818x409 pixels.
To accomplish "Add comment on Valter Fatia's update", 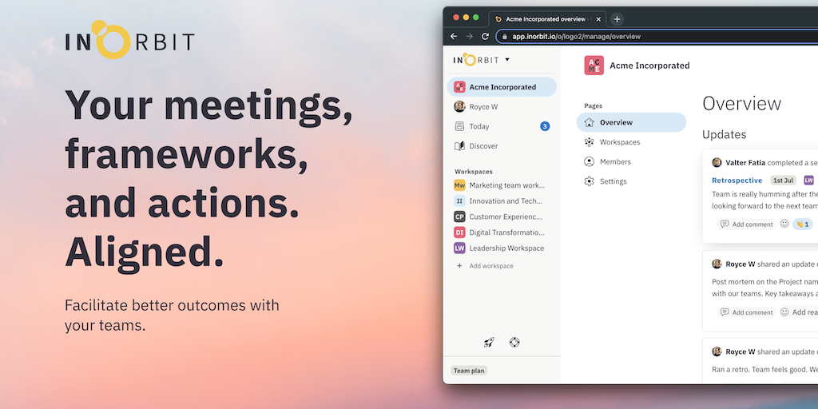I will click(x=747, y=224).
